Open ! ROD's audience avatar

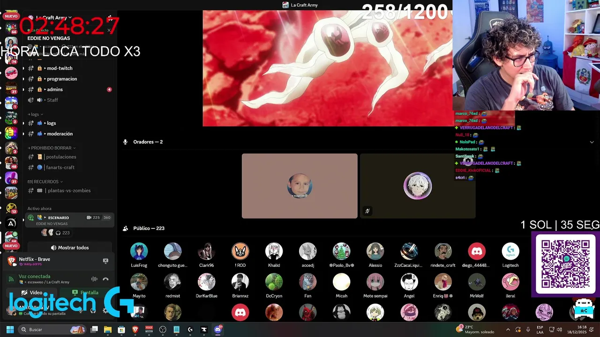pyautogui.click(x=240, y=251)
